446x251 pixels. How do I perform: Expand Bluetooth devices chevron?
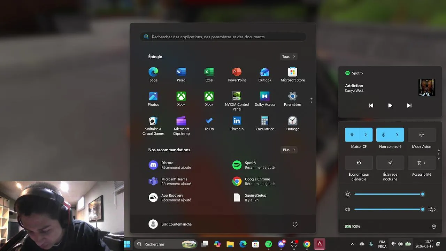pyautogui.click(x=397, y=135)
